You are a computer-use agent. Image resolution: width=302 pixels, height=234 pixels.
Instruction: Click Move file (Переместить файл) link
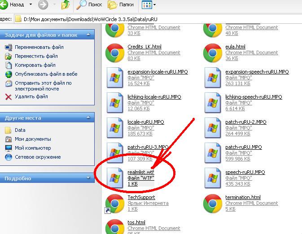point(36,56)
